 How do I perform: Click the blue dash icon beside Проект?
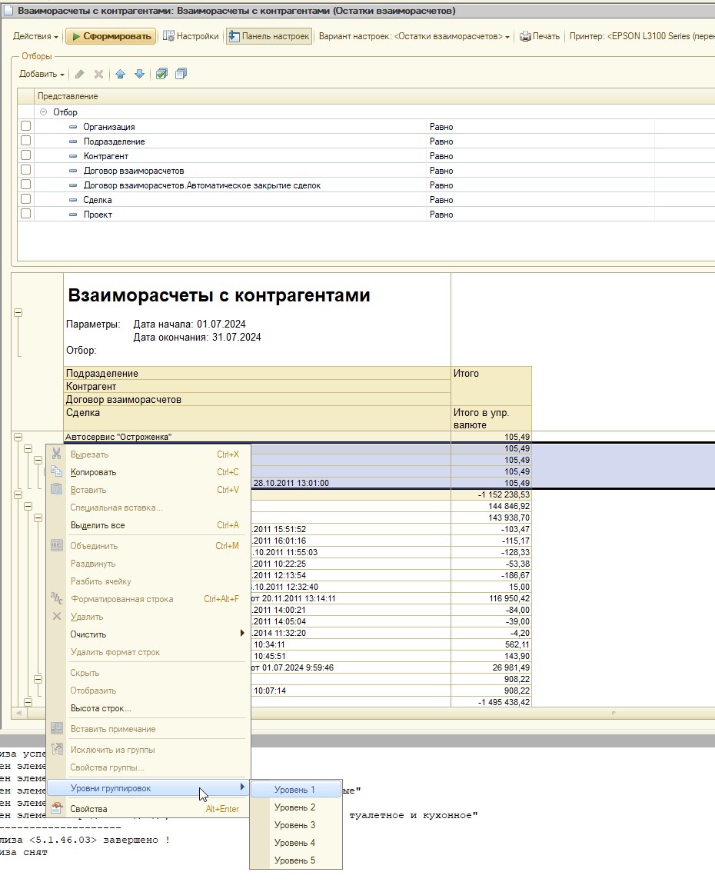tap(73, 215)
